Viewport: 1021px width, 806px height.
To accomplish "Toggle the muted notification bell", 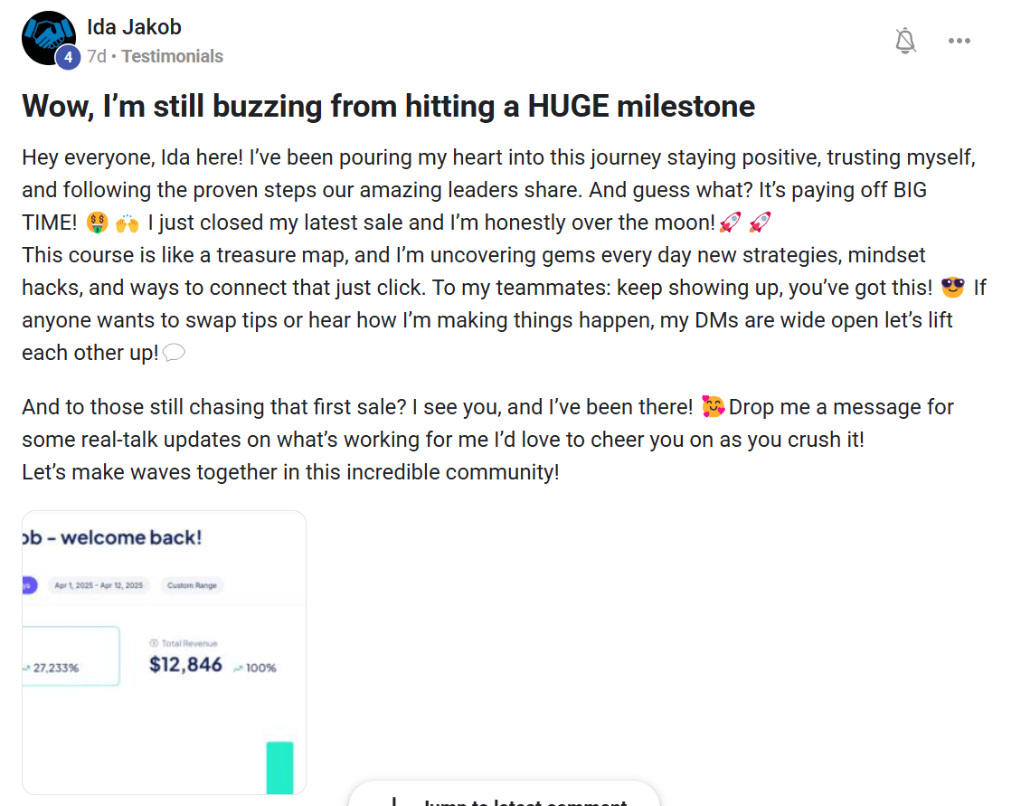I will (x=905, y=41).
